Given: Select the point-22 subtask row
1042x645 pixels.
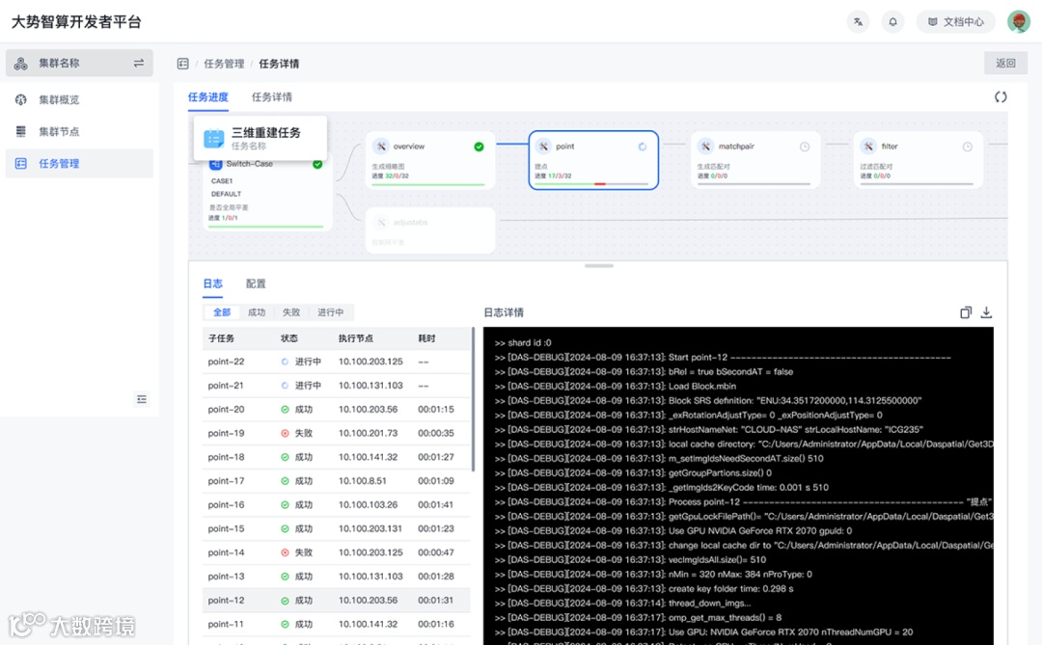Looking at the screenshot, I should coord(337,362).
